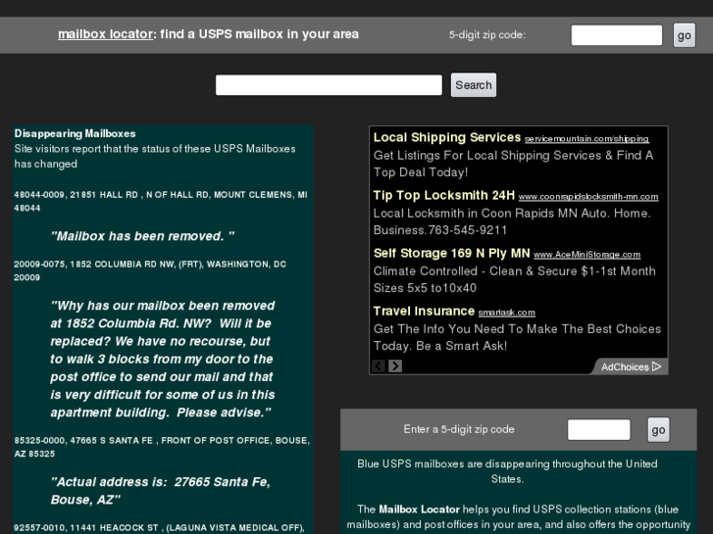Image resolution: width=713 pixels, height=534 pixels.
Task: Select 'Get The Info You Need' ad text
Action: pos(517,337)
